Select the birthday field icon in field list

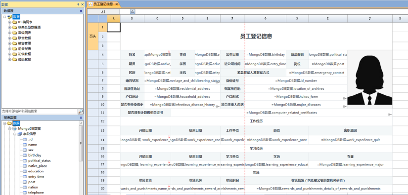click(25, 156)
